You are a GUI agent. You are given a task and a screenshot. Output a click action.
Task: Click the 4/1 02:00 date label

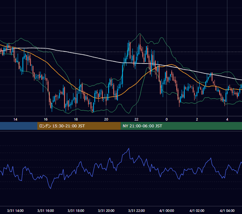coord(197,210)
